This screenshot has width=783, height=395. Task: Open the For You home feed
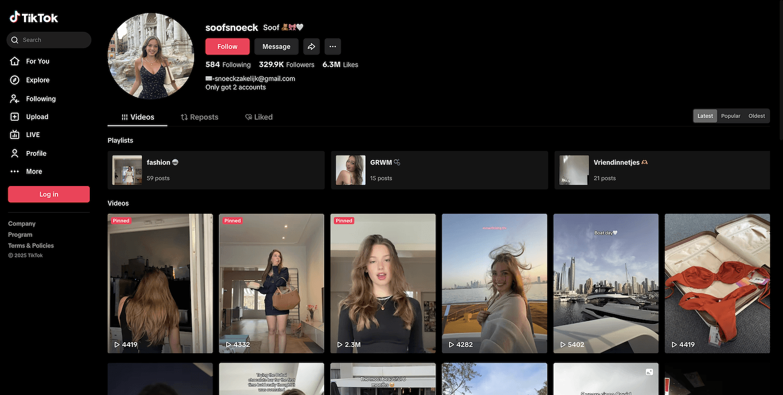pyautogui.click(x=37, y=61)
